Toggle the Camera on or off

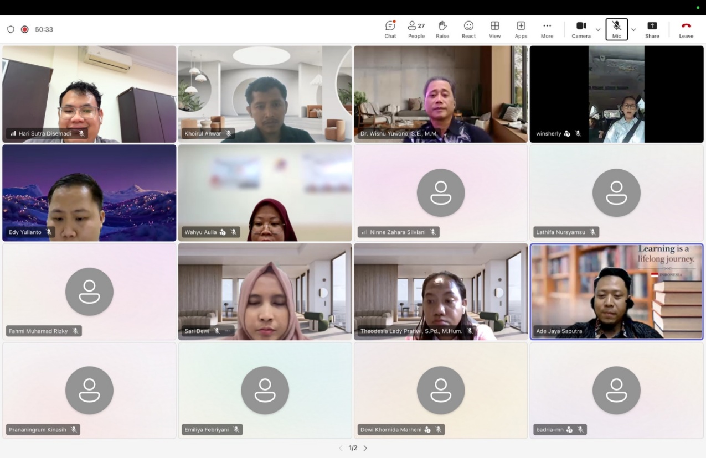click(x=581, y=29)
